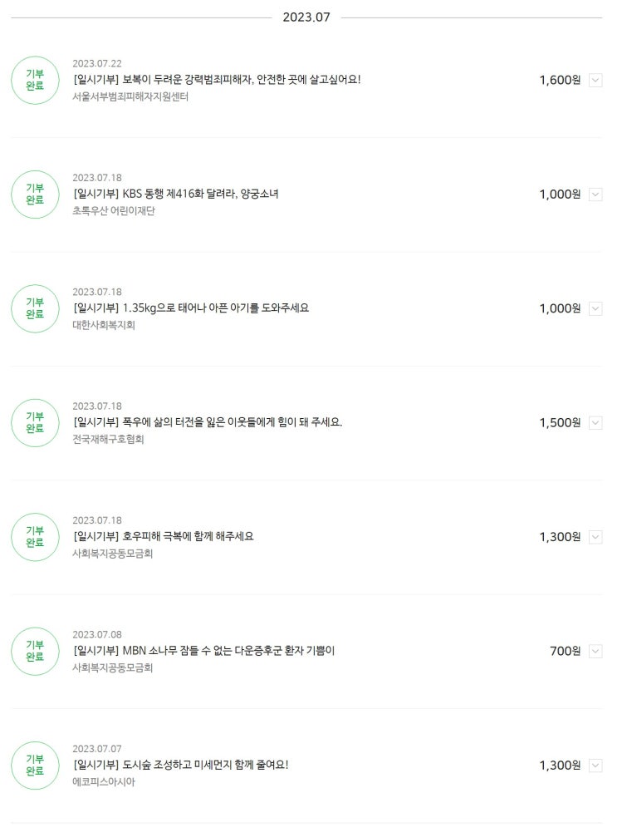Screen dimensions: 617x837
Task: Click 기부완료 badge for MBN 소나무 donation
Action: coord(35,651)
